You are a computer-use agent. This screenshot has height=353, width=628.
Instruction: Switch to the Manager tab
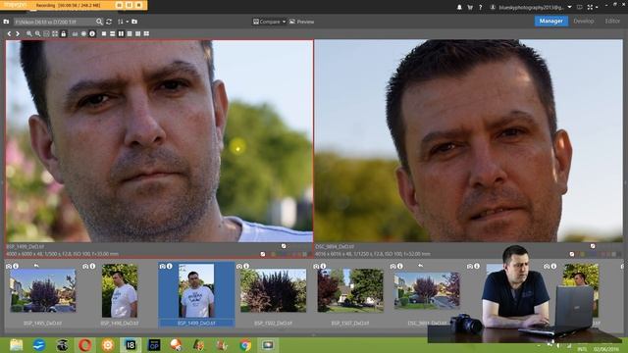point(550,21)
